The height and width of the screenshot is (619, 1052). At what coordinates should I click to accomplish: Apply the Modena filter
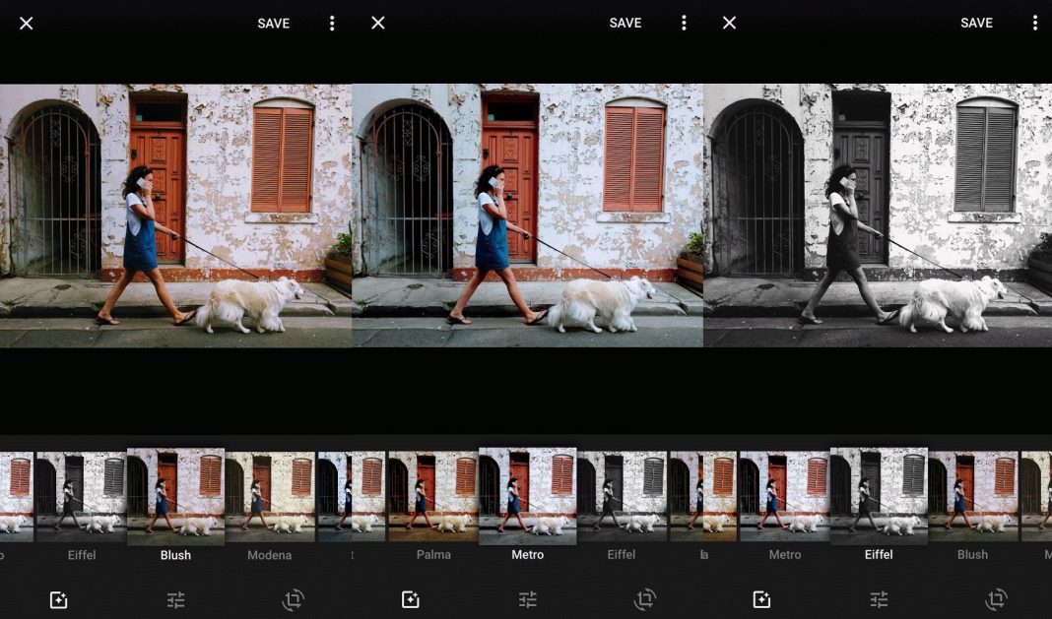pyautogui.click(x=270, y=495)
